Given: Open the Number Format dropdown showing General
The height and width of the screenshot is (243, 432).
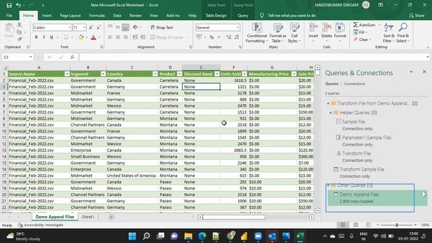Looking at the screenshot, I should (x=238, y=27).
